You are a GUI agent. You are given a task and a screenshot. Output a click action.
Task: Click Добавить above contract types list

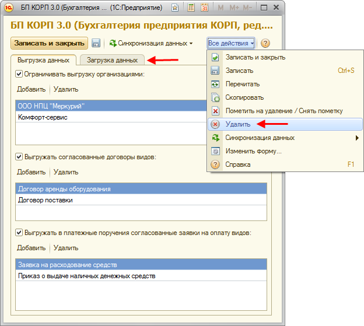point(31,172)
